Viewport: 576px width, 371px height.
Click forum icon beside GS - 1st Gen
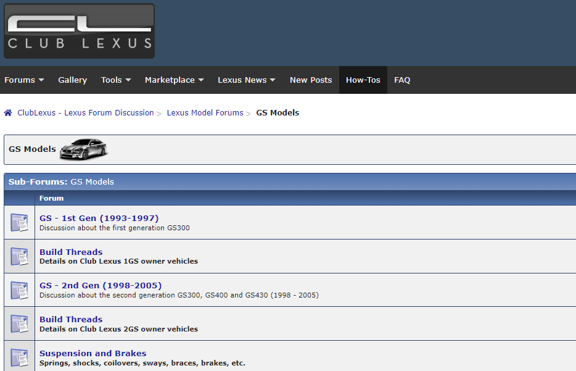click(x=20, y=222)
